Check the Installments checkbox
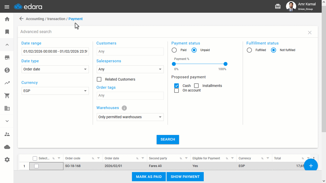 pyautogui.click(x=196, y=86)
